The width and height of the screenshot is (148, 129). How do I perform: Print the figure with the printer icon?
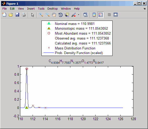coord(24,15)
